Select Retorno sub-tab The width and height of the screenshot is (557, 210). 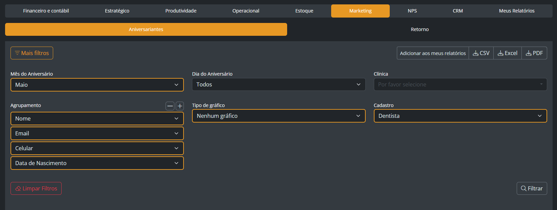pyautogui.click(x=420, y=29)
